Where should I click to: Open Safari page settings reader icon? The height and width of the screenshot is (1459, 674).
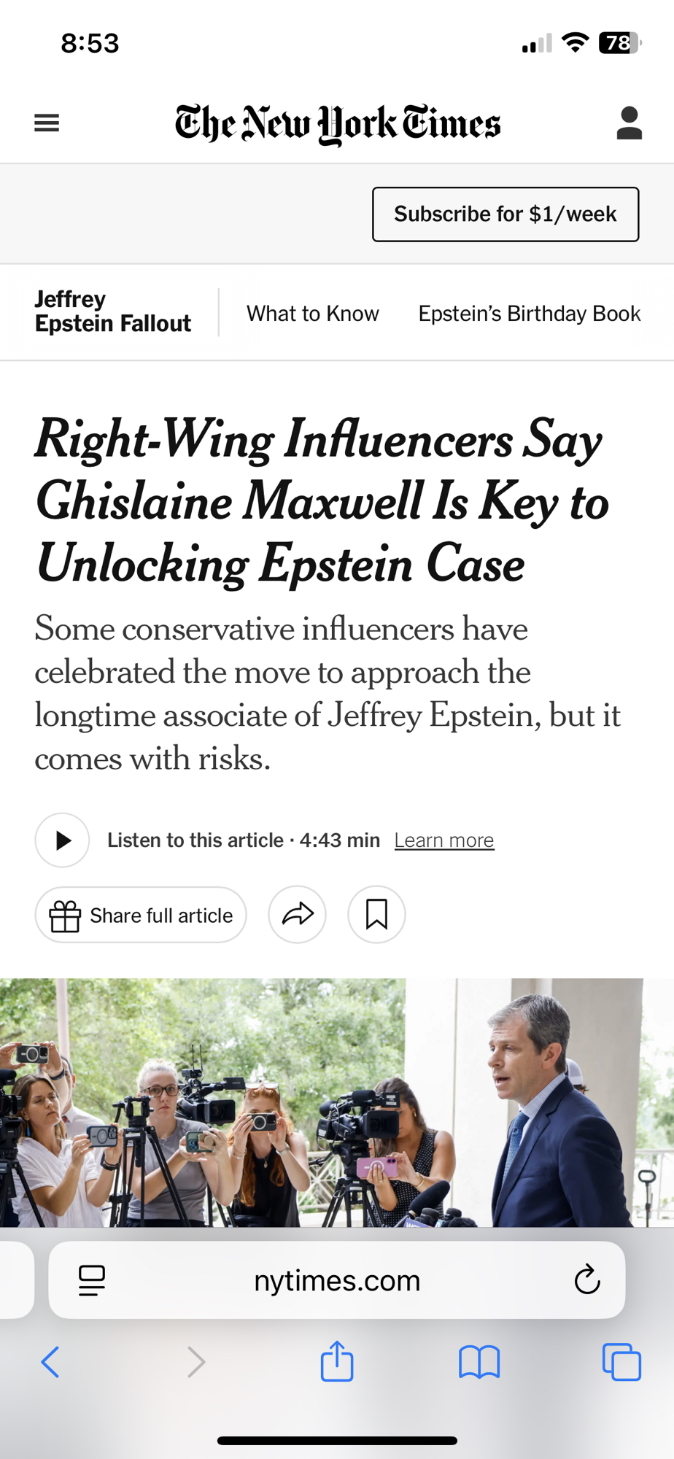(x=92, y=1280)
